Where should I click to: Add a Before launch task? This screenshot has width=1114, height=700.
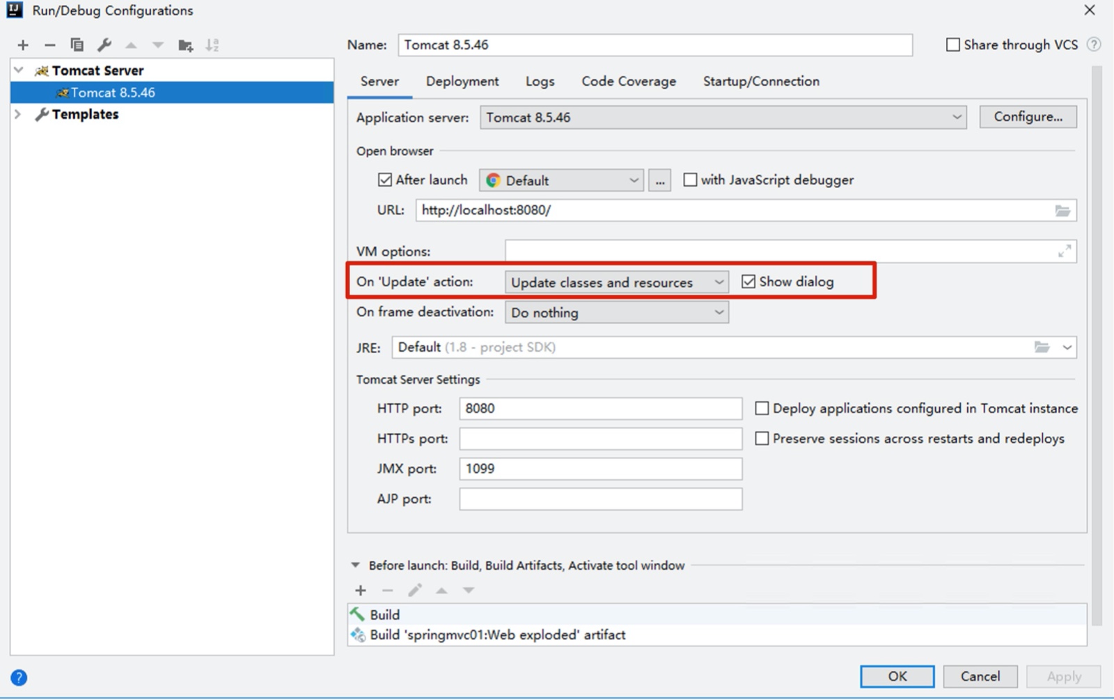pyautogui.click(x=361, y=591)
